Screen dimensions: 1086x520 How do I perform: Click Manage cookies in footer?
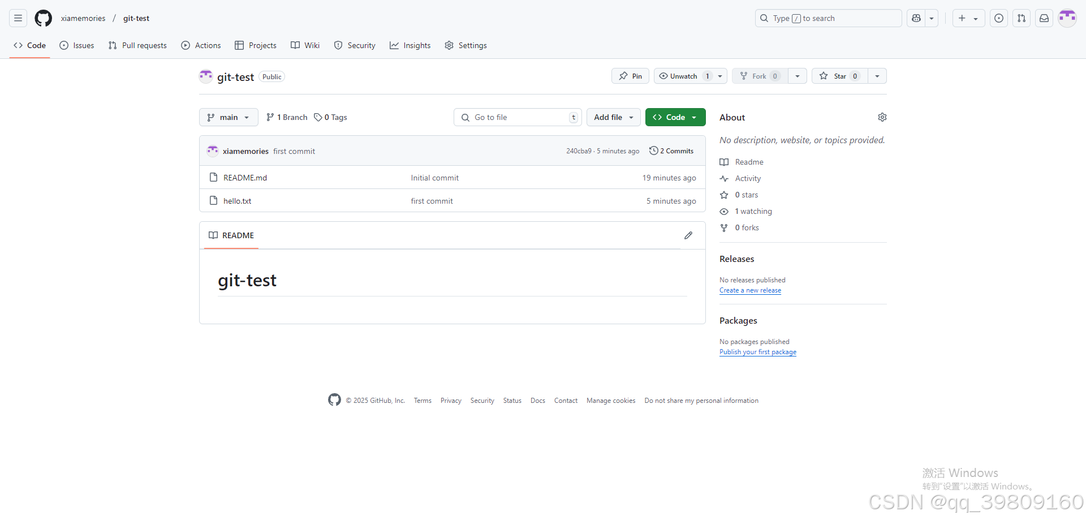coord(611,401)
